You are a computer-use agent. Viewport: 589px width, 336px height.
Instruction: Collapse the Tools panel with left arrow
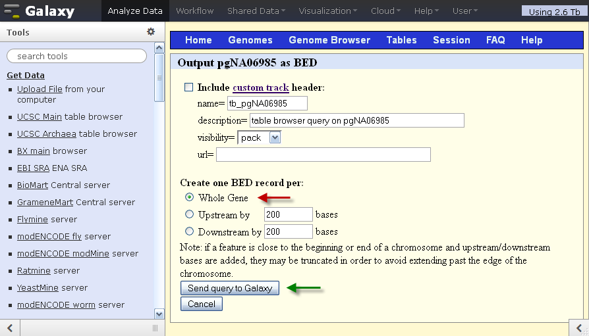pos(10,328)
